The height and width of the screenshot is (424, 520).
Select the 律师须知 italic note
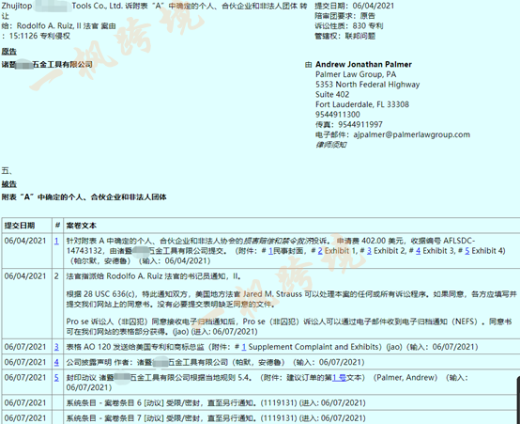click(x=330, y=145)
